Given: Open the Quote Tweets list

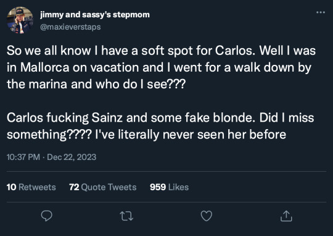Looking at the screenshot, I should point(109,187).
